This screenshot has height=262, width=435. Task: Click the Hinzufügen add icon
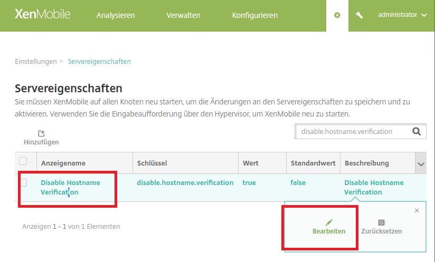click(41, 134)
